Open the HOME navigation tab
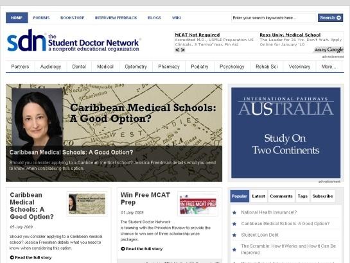Screen dimensions: 350x263 (17, 18)
